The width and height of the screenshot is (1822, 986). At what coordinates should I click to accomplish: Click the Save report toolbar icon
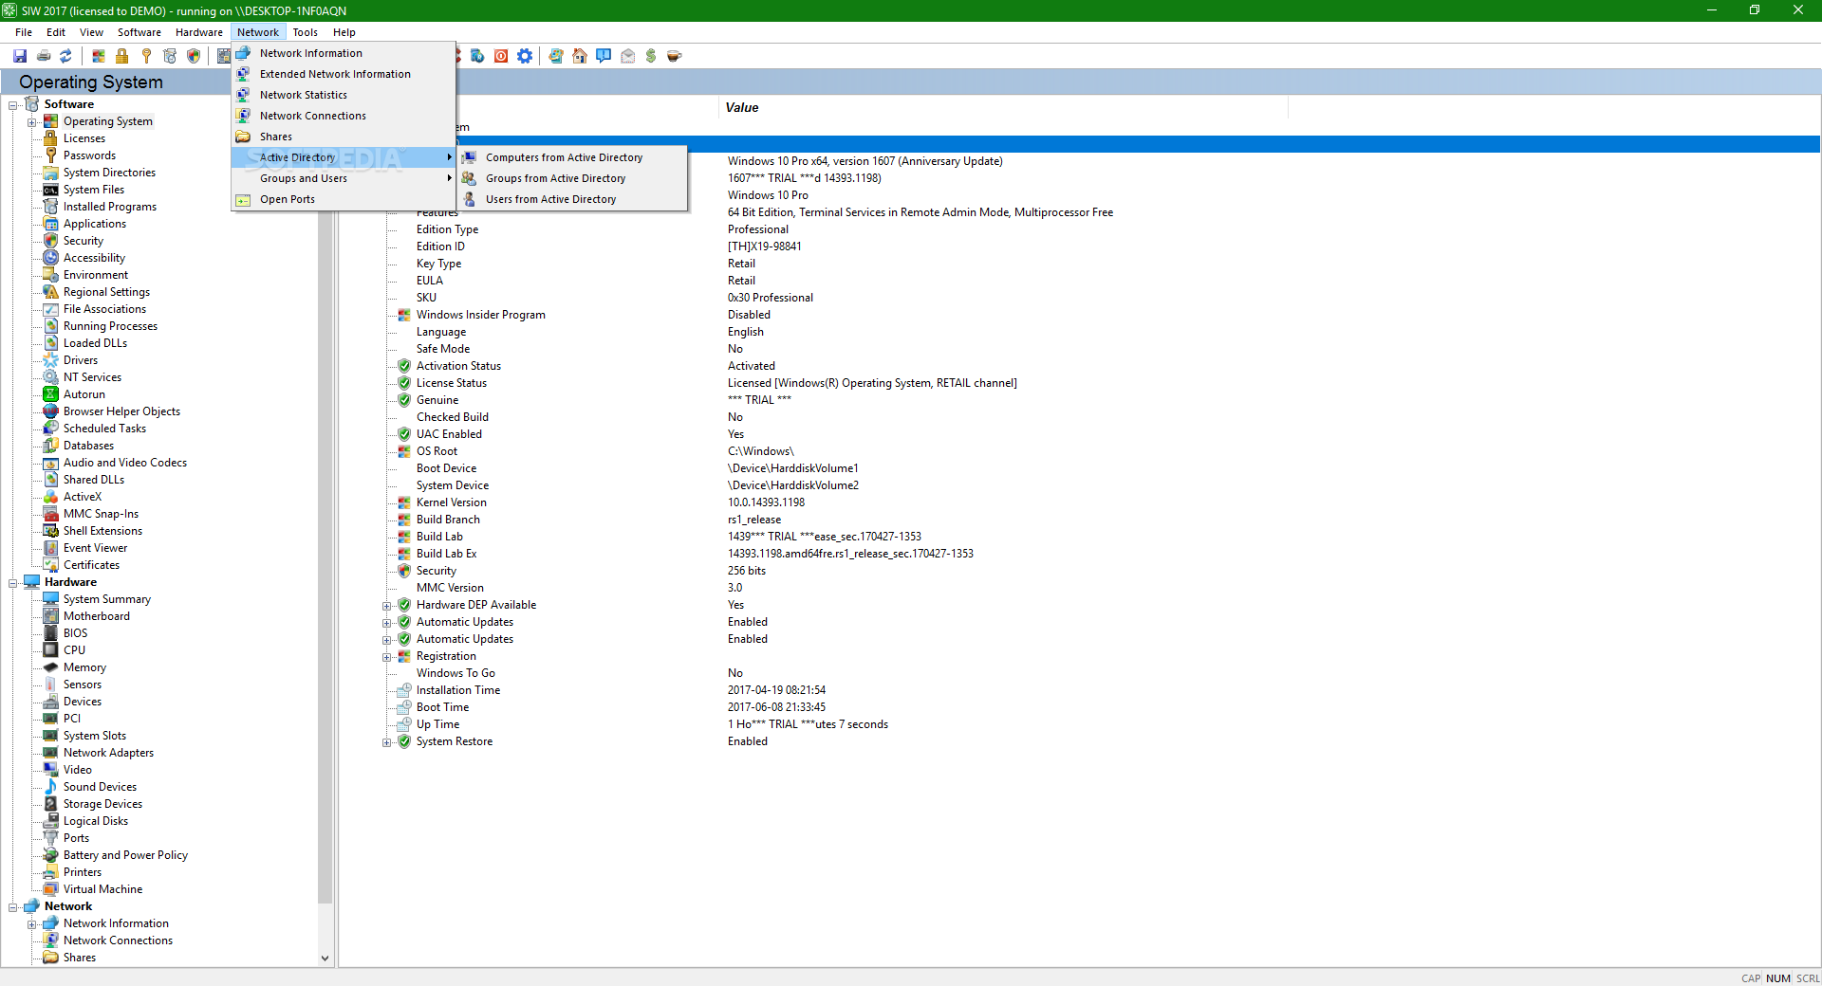pos(20,56)
